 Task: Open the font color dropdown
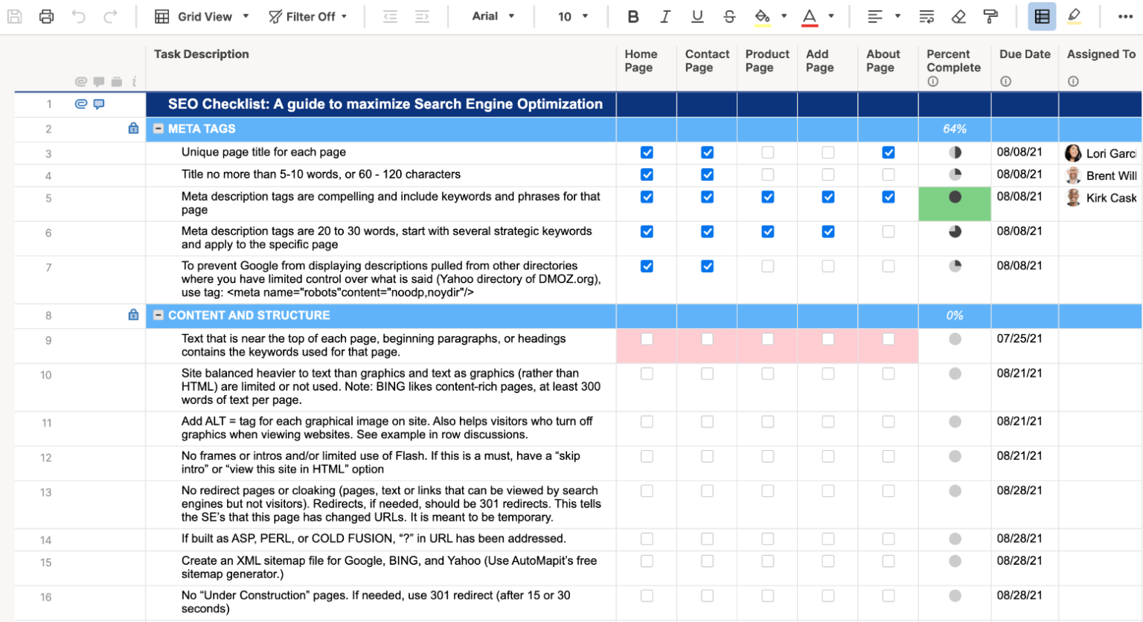(x=831, y=16)
